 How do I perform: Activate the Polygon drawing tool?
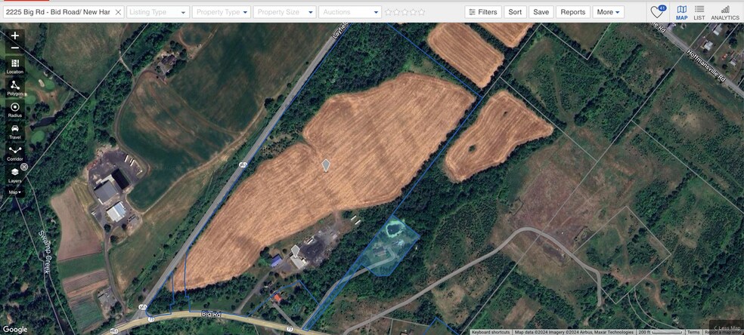pos(14,88)
